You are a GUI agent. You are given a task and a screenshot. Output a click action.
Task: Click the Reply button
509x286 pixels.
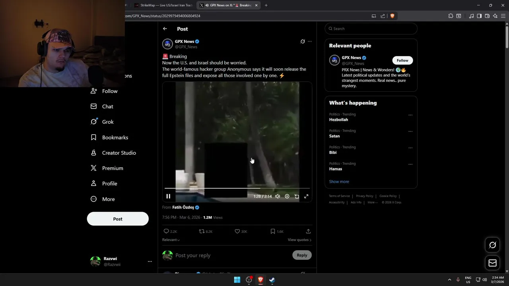[x=302, y=255]
